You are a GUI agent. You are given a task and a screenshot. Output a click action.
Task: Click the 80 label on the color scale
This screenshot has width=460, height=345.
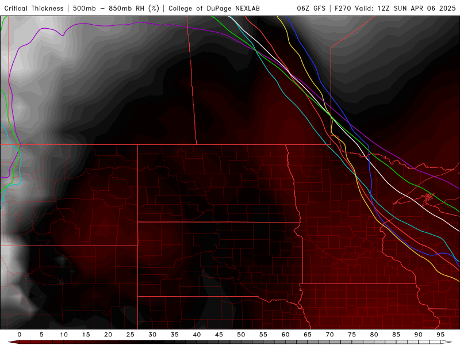tap(374, 335)
